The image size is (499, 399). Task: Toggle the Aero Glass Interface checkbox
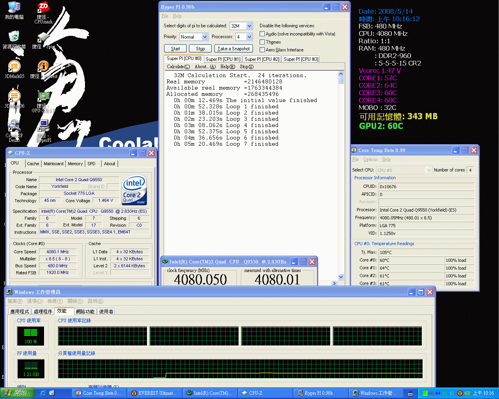262,49
